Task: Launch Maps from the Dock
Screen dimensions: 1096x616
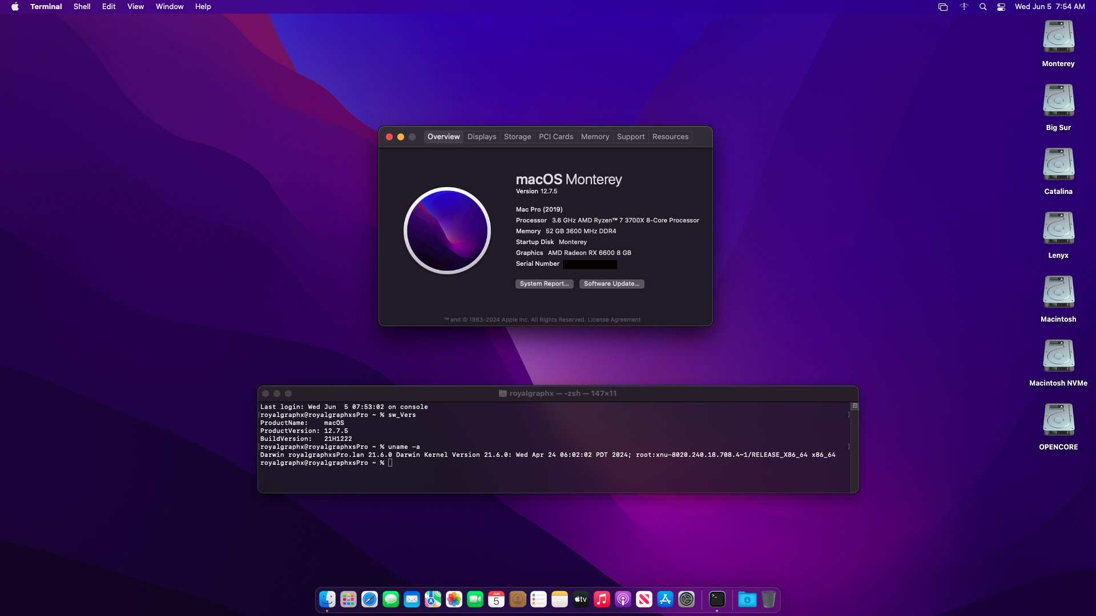Action: point(433,599)
